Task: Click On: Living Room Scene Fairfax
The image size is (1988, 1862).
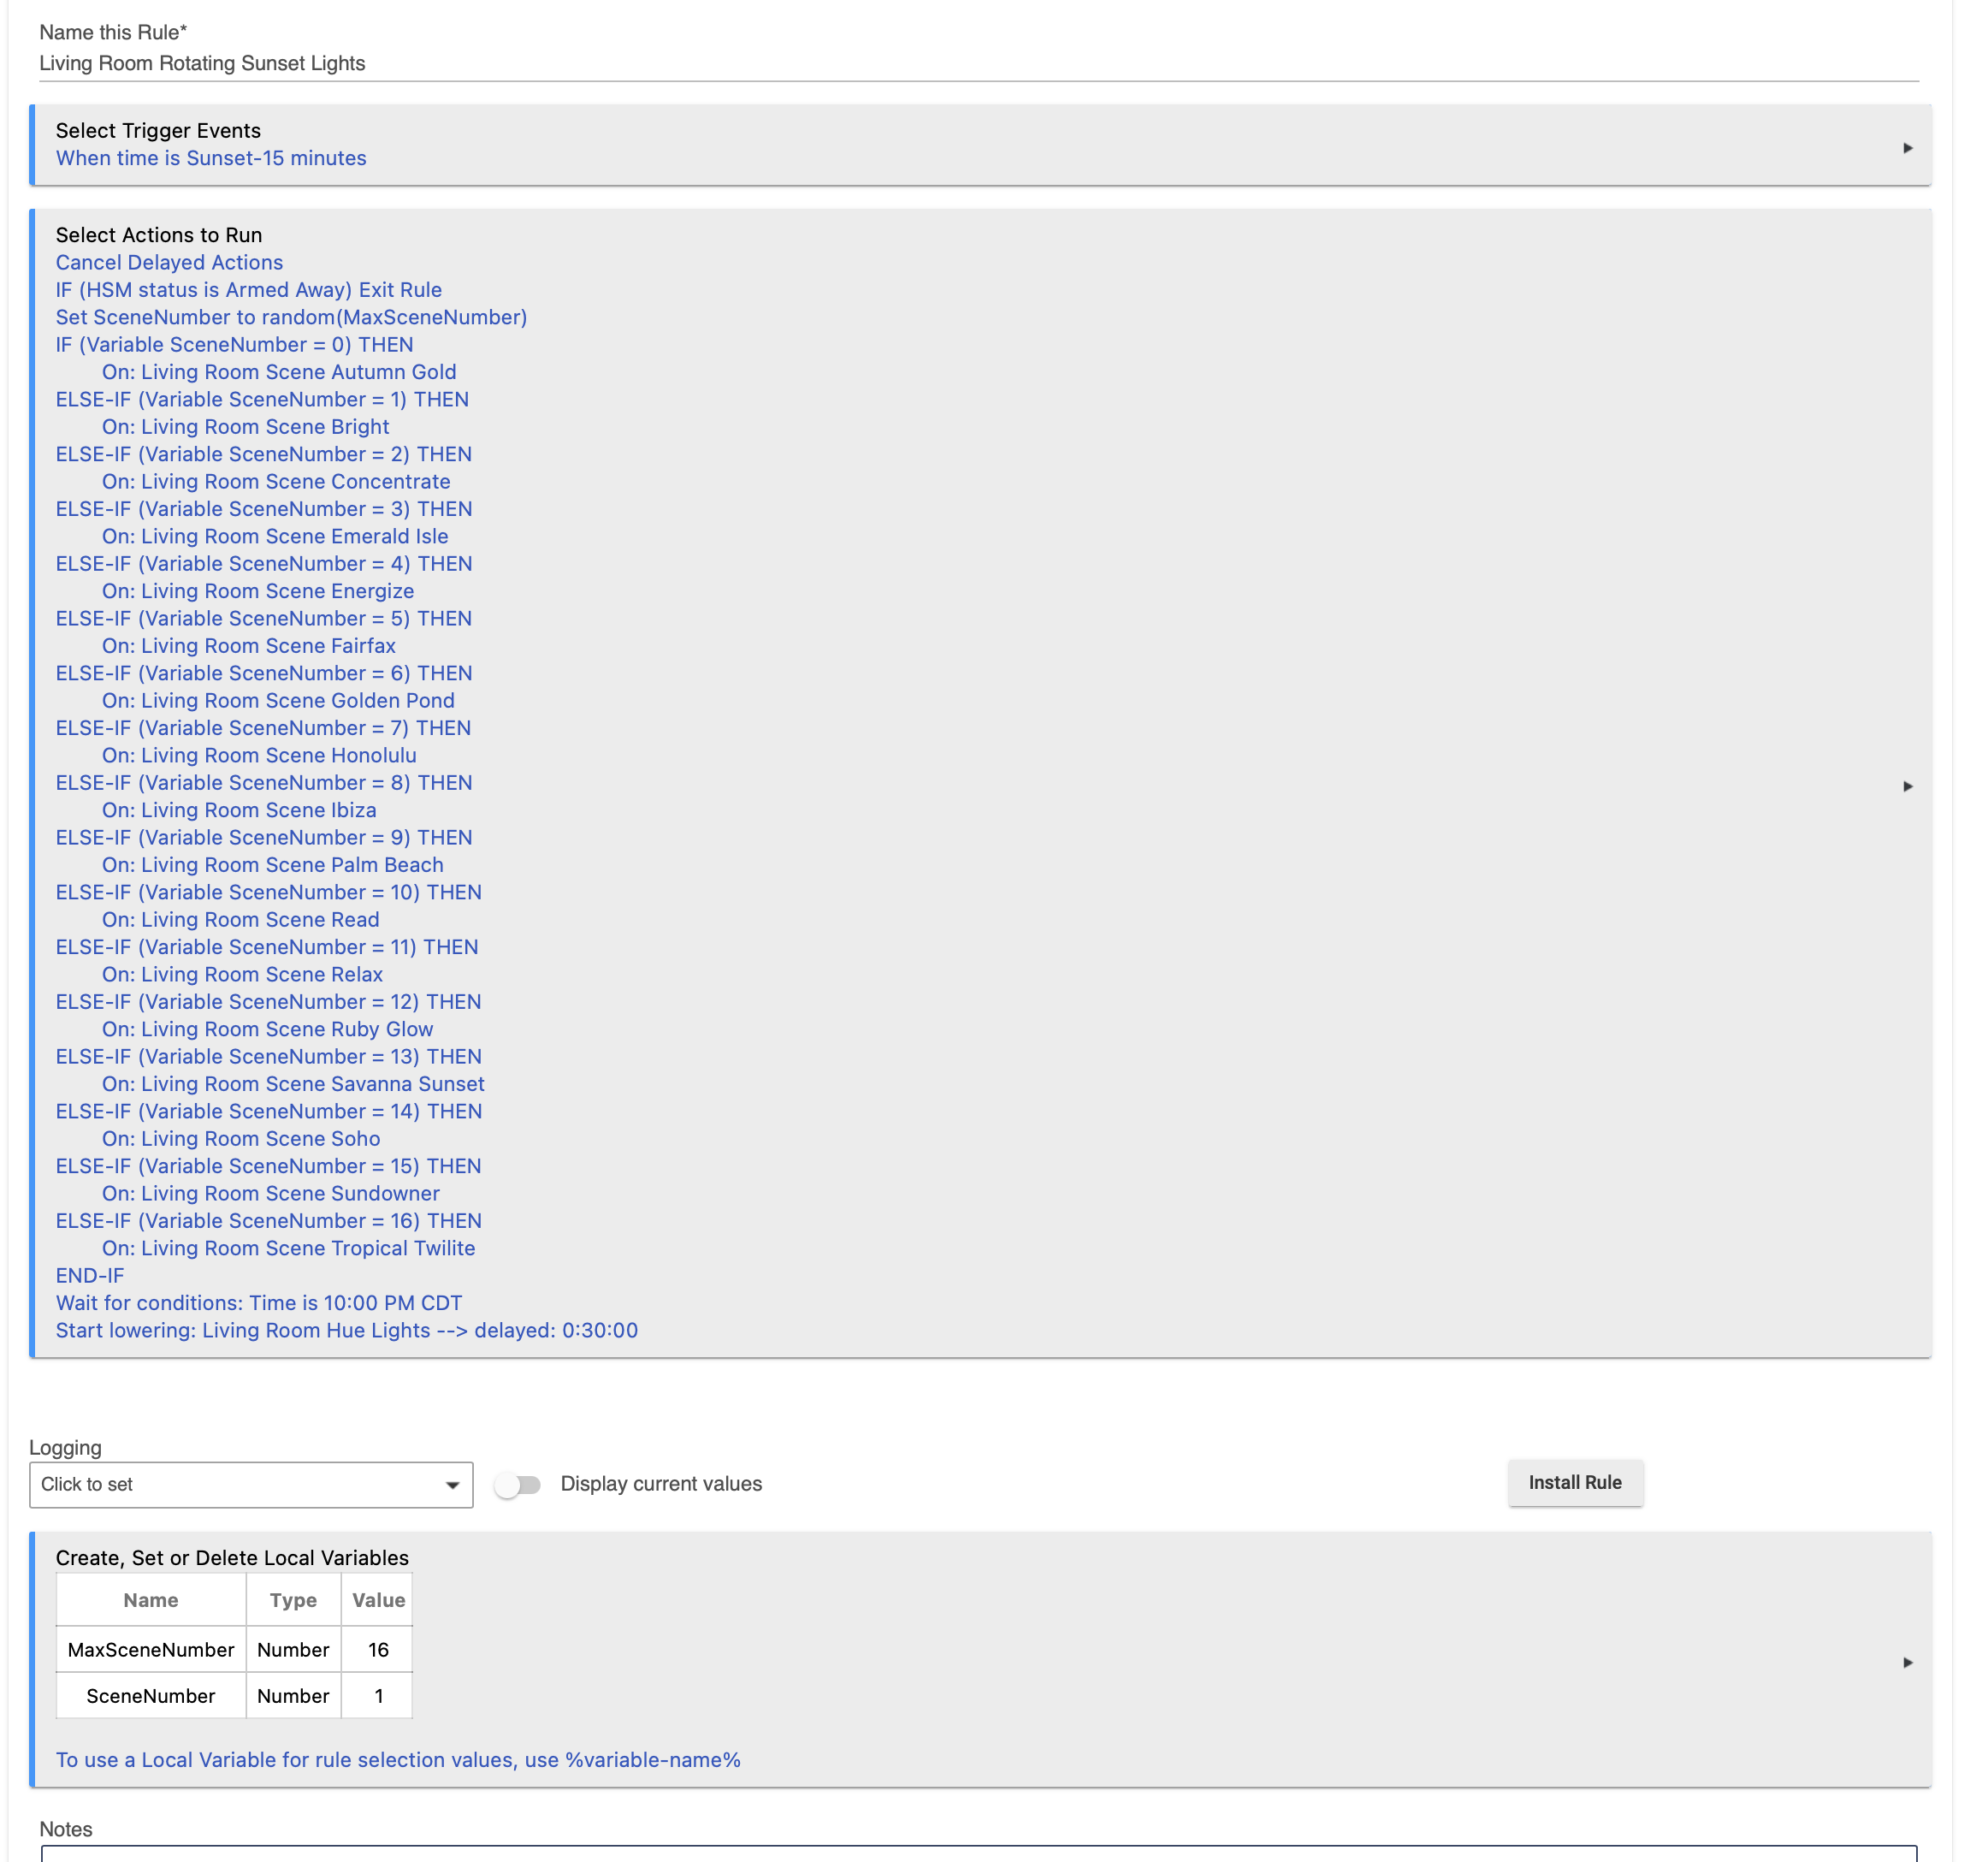Action: click(249, 646)
